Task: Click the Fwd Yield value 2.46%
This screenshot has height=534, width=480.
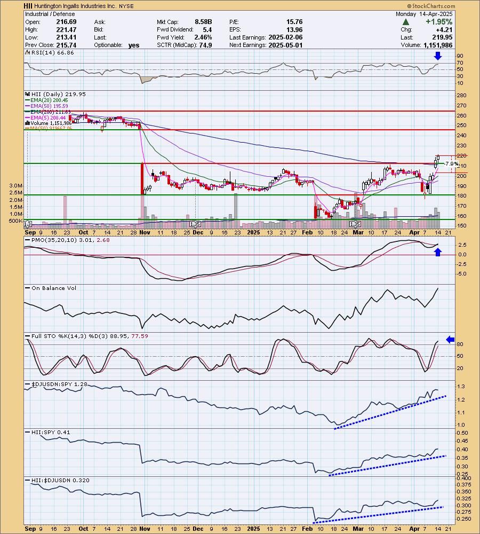Action: pyautogui.click(x=203, y=37)
